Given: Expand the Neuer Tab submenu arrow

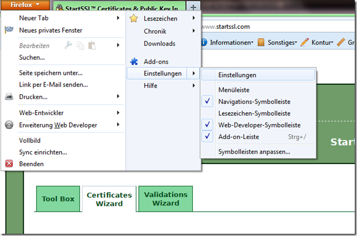Looking at the screenshot, I should (118, 18).
